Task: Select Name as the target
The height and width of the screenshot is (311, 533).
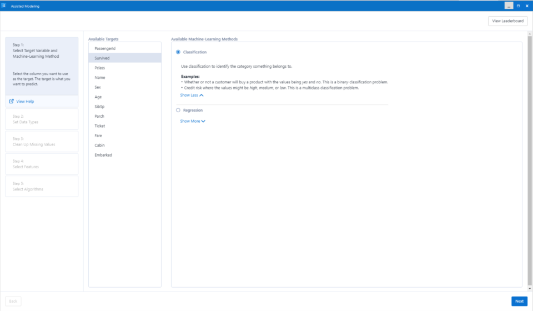Action: [125, 78]
